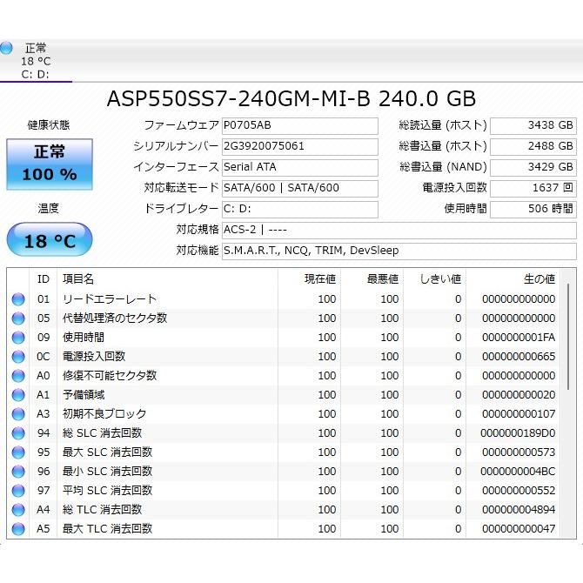Click the blue status orb in drive tab
The width and height of the screenshot is (583, 583).
point(6,48)
